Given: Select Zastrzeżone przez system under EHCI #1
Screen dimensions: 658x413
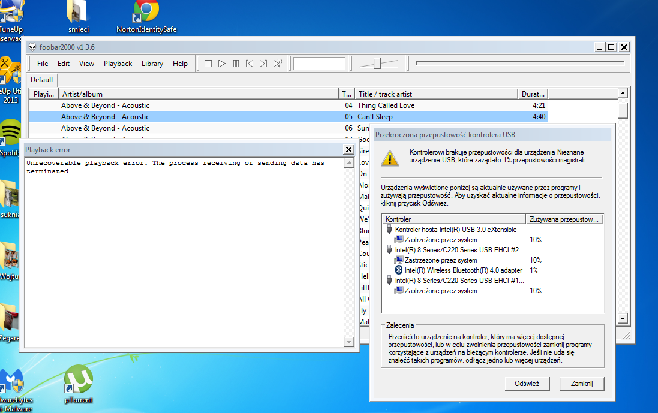Looking at the screenshot, I should [x=441, y=291].
